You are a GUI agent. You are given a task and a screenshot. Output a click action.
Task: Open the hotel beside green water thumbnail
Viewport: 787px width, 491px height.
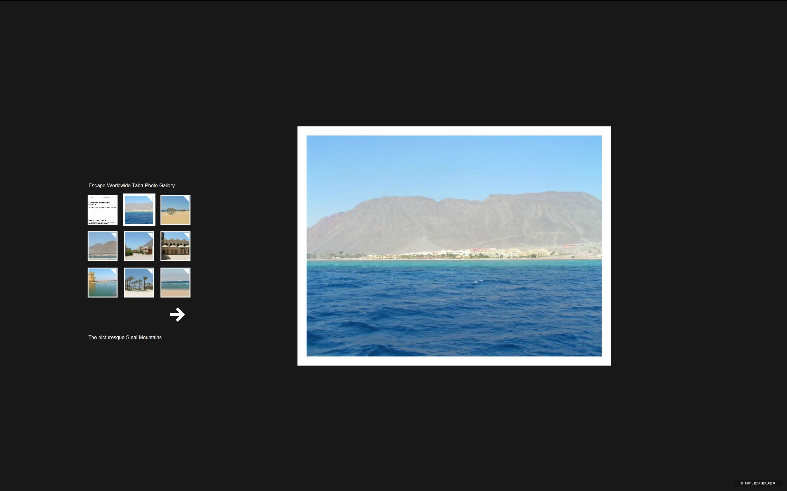(x=102, y=283)
